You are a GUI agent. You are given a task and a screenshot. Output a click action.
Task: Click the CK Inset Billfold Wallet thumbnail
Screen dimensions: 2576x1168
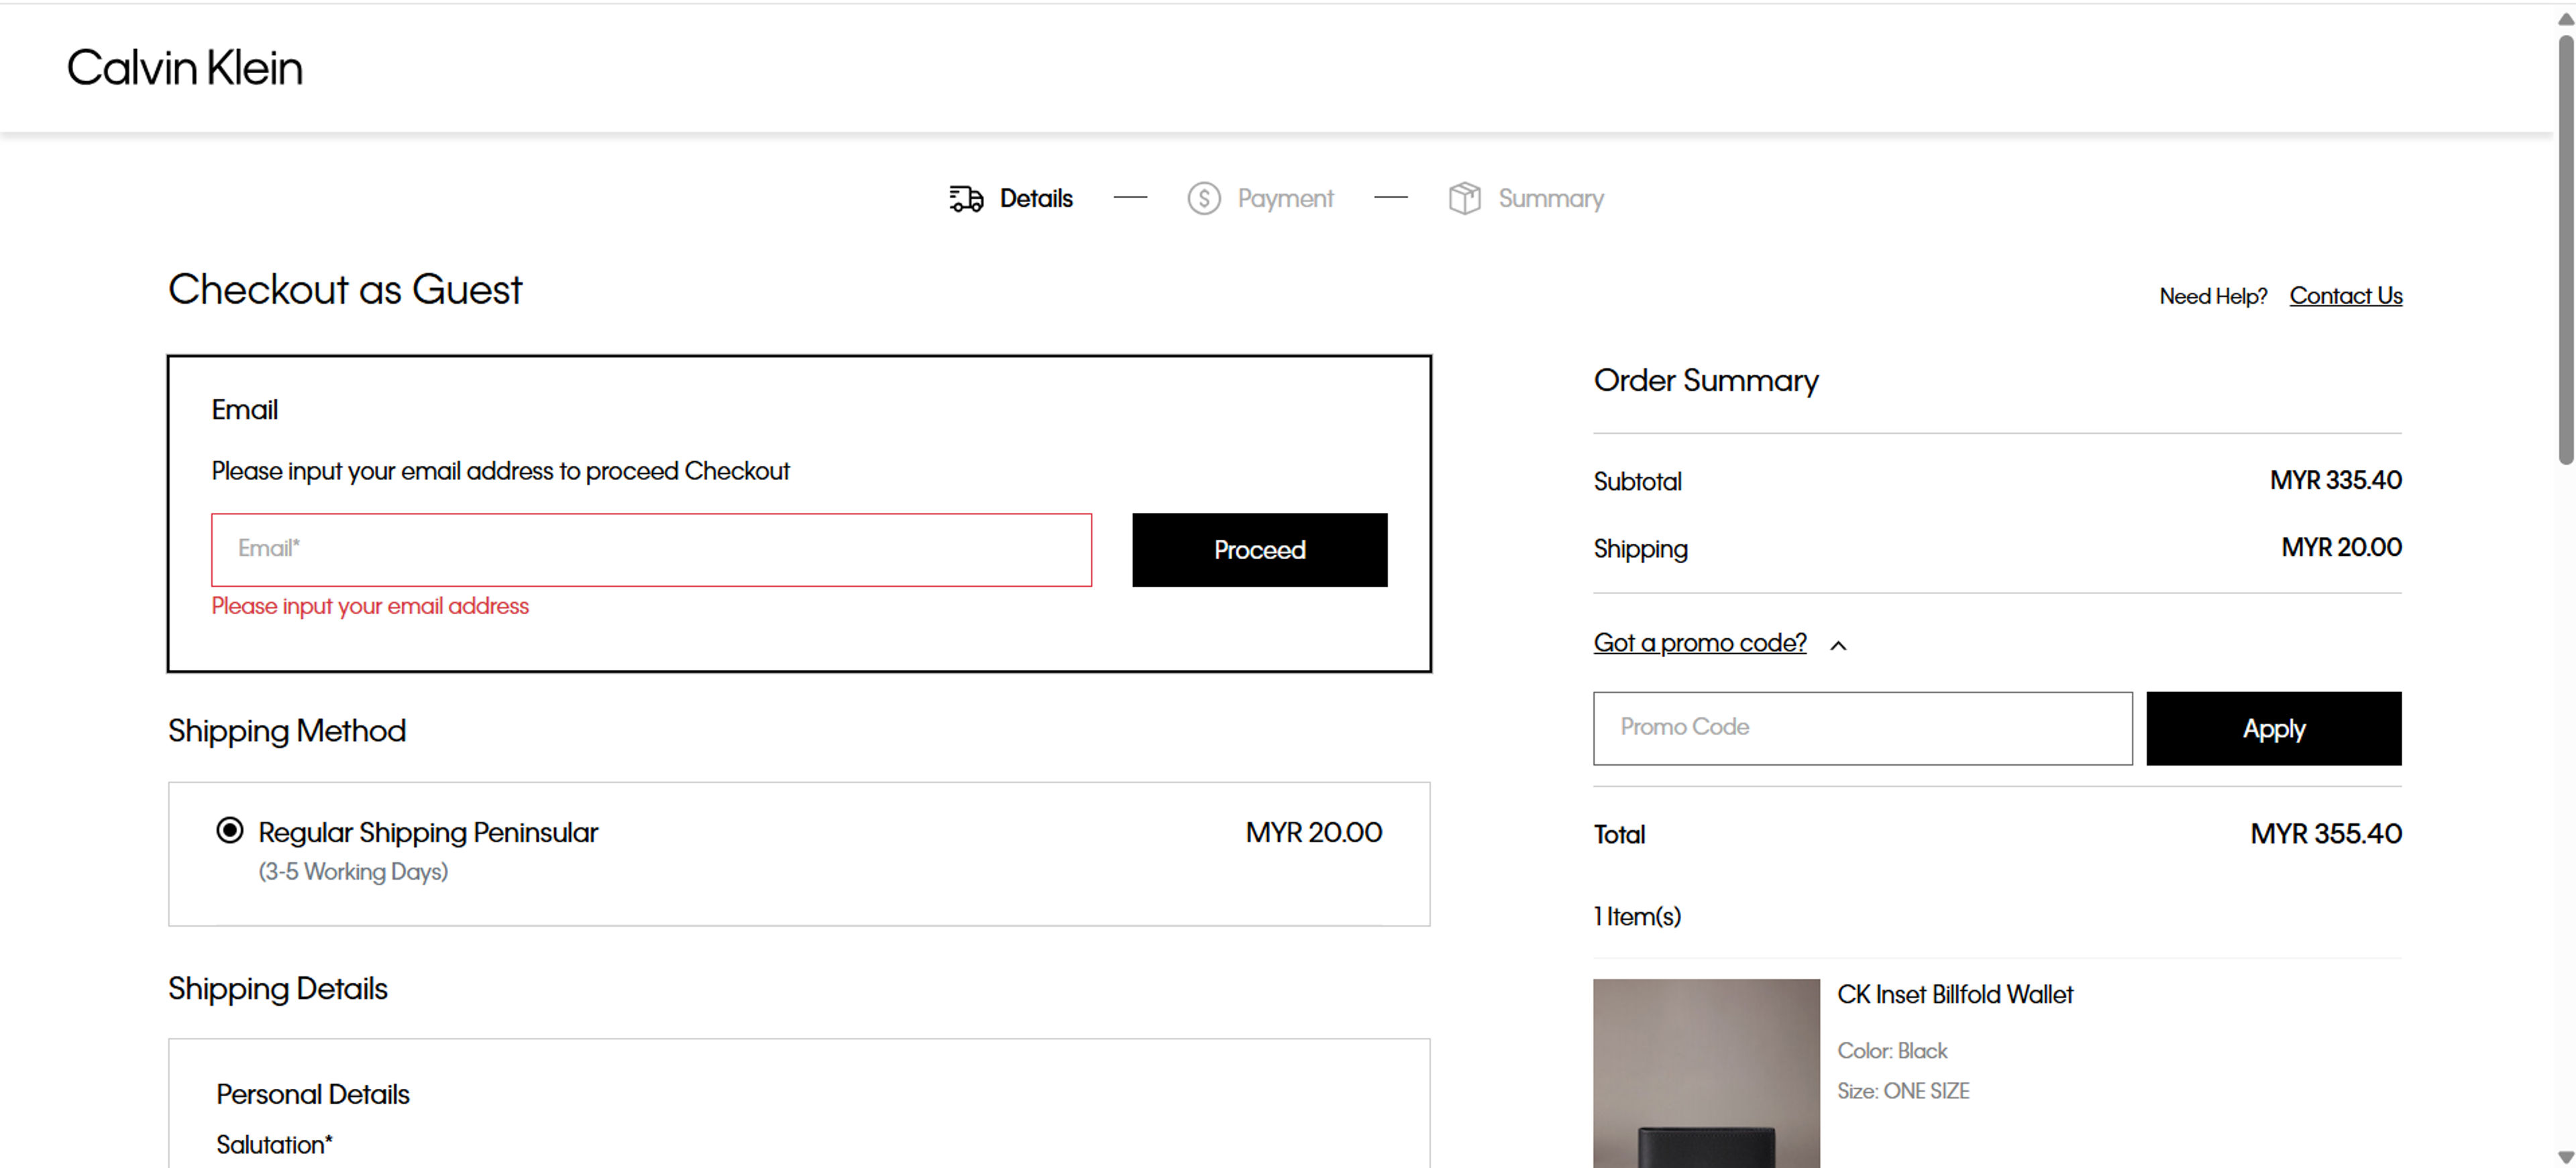click(x=1706, y=1073)
